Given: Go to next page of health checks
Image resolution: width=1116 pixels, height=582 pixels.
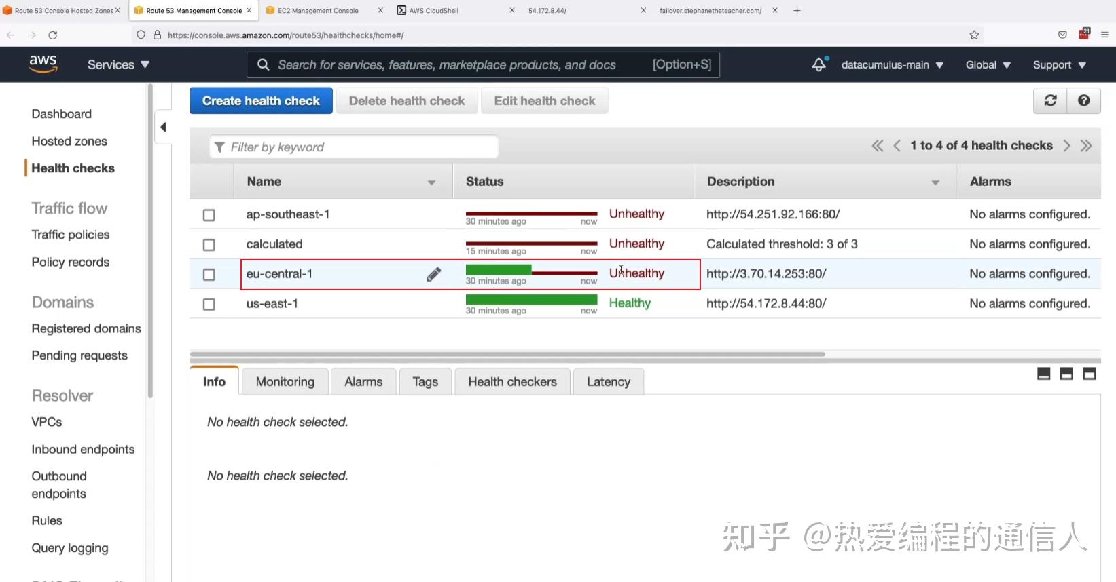Looking at the screenshot, I should [1066, 146].
